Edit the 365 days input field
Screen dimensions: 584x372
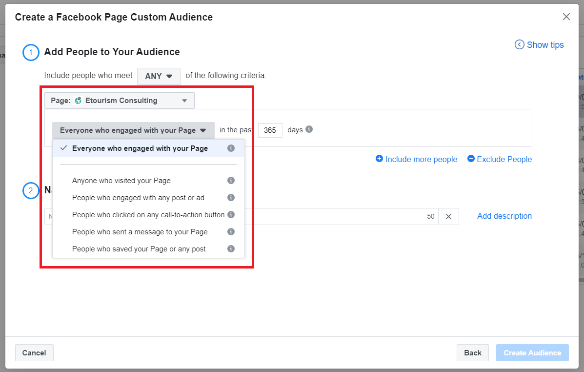[270, 130]
